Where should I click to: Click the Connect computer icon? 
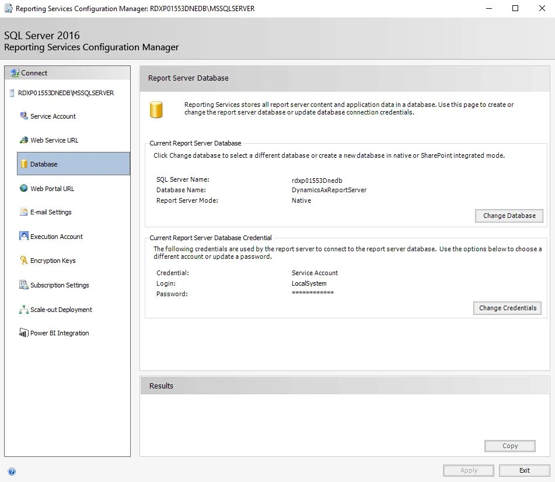pyautogui.click(x=15, y=73)
